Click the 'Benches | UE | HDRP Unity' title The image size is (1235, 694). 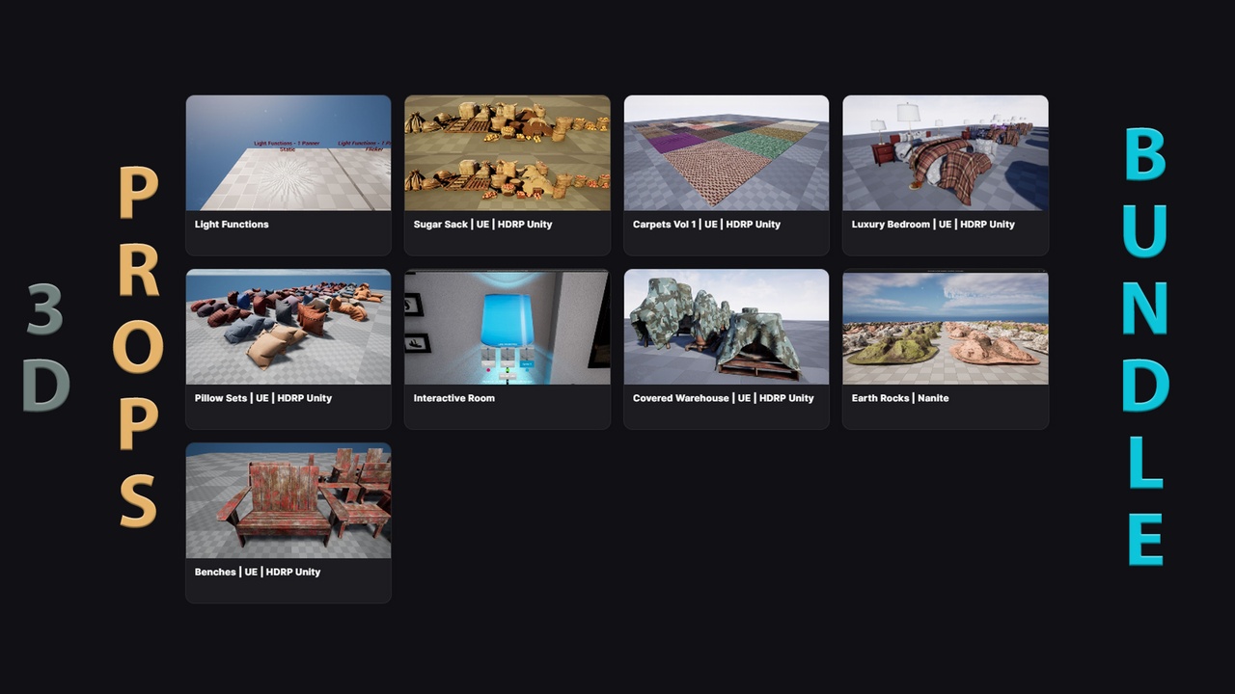pos(258,572)
